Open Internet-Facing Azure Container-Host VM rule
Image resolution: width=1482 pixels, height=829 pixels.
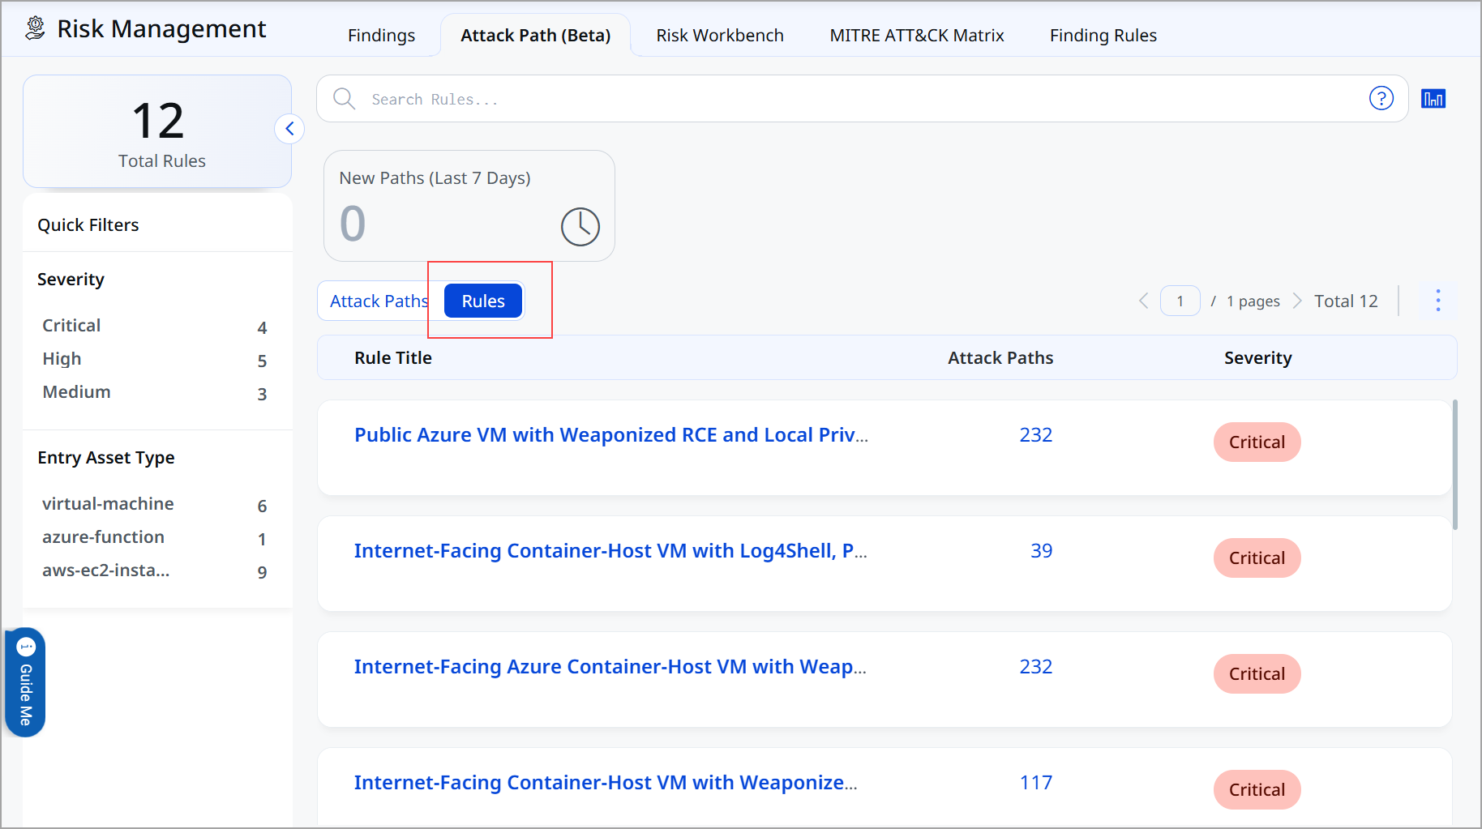click(x=610, y=667)
